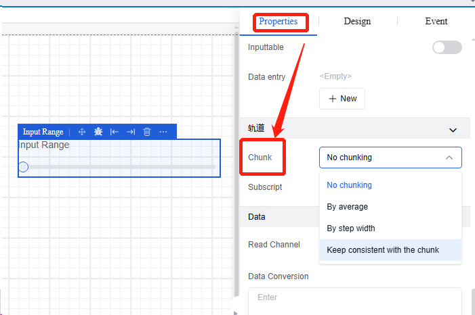475x315 pixels.
Task: Click the Data section header
Action: click(x=355, y=217)
